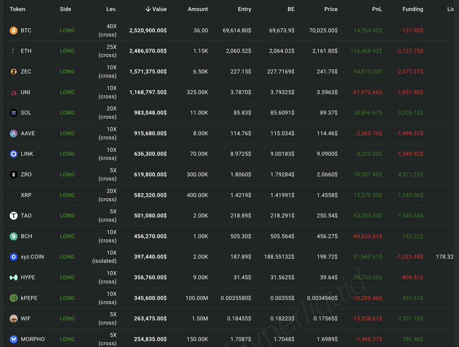Click the SOL token icon

coord(14,113)
